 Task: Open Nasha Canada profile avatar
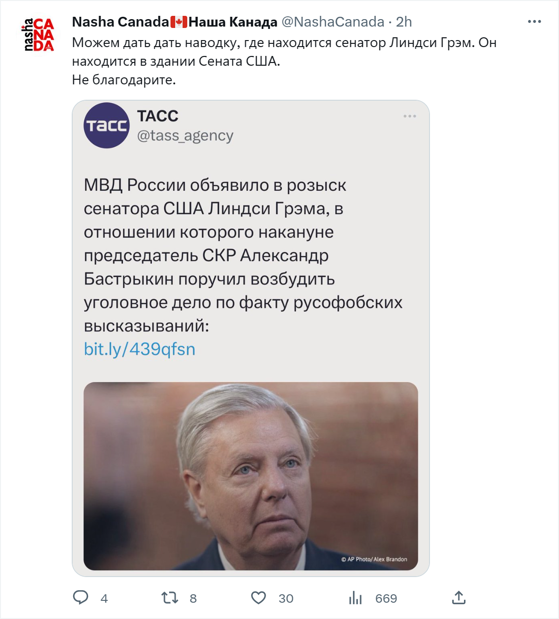pos(38,34)
